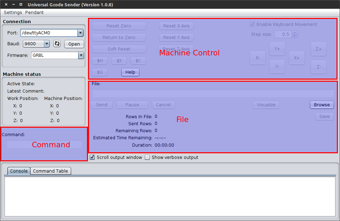
Task: Open the Settings menu
Action: coord(13,13)
